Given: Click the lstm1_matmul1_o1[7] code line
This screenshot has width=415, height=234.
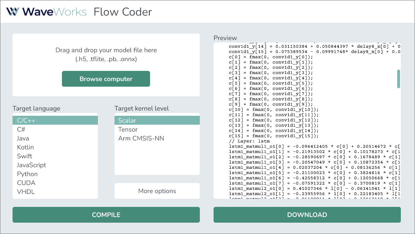Looking at the screenshot, I should click(314, 183).
